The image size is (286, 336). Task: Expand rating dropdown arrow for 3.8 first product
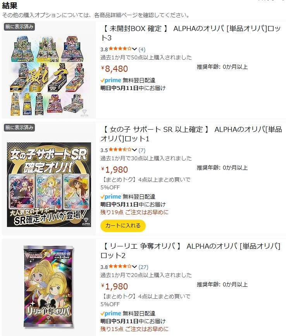click(134, 49)
